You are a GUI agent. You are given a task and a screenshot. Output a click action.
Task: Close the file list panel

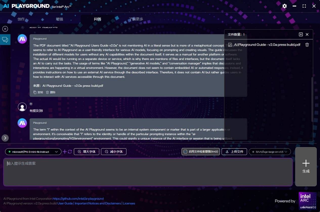tap(307, 34)
